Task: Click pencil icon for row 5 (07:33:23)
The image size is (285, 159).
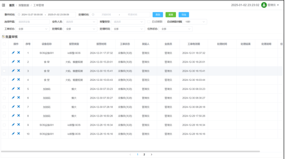Action: click(13, 89)
